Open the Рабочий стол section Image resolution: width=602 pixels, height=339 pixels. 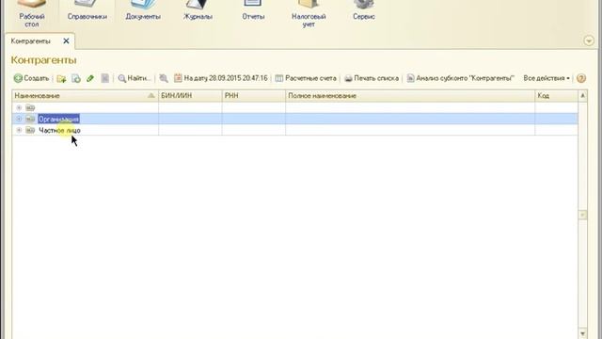[x=32, y=14]
